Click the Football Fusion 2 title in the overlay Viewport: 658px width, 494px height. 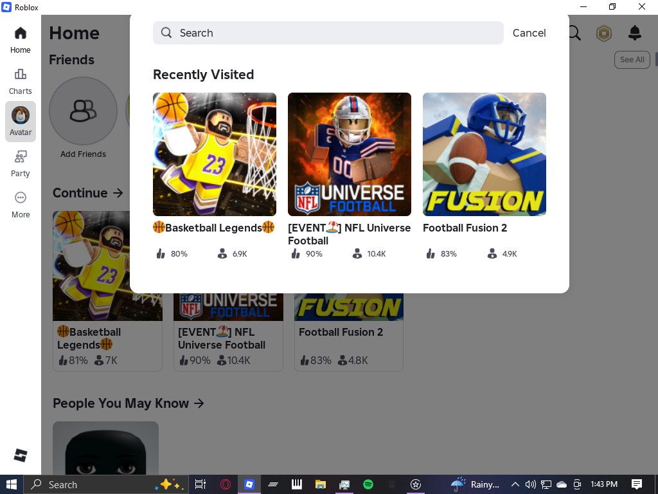click(x=465, y=228)
